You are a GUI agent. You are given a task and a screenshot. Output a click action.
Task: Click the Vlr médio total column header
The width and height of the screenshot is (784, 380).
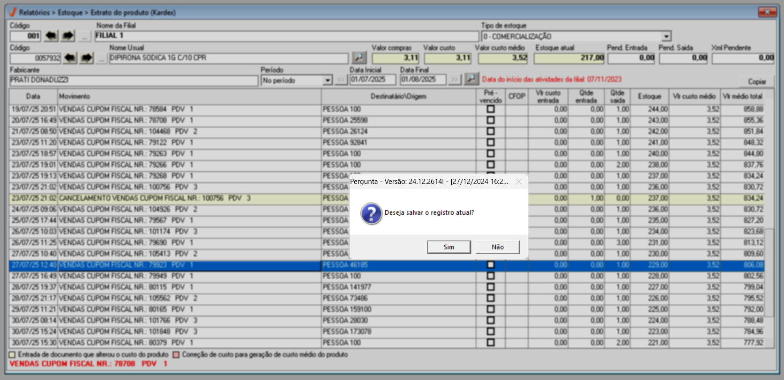[x=742, y=96]
